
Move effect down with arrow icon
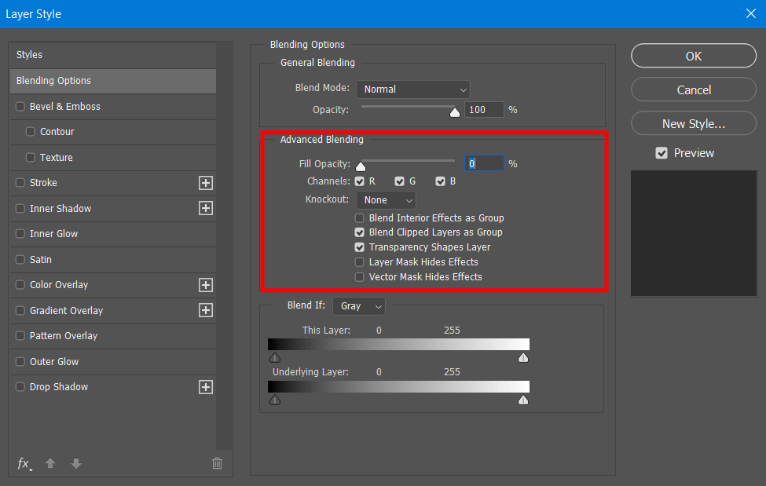[x=75, y=463]
